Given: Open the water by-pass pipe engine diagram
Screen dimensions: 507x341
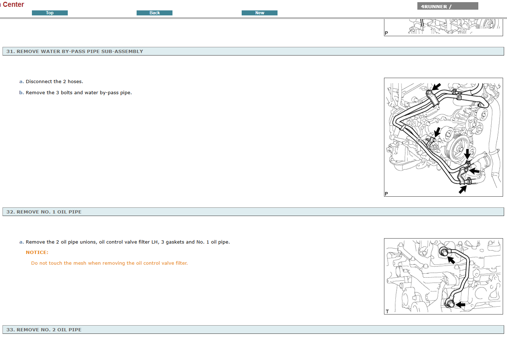Looking at the screenshot, I should click(443, 137).
